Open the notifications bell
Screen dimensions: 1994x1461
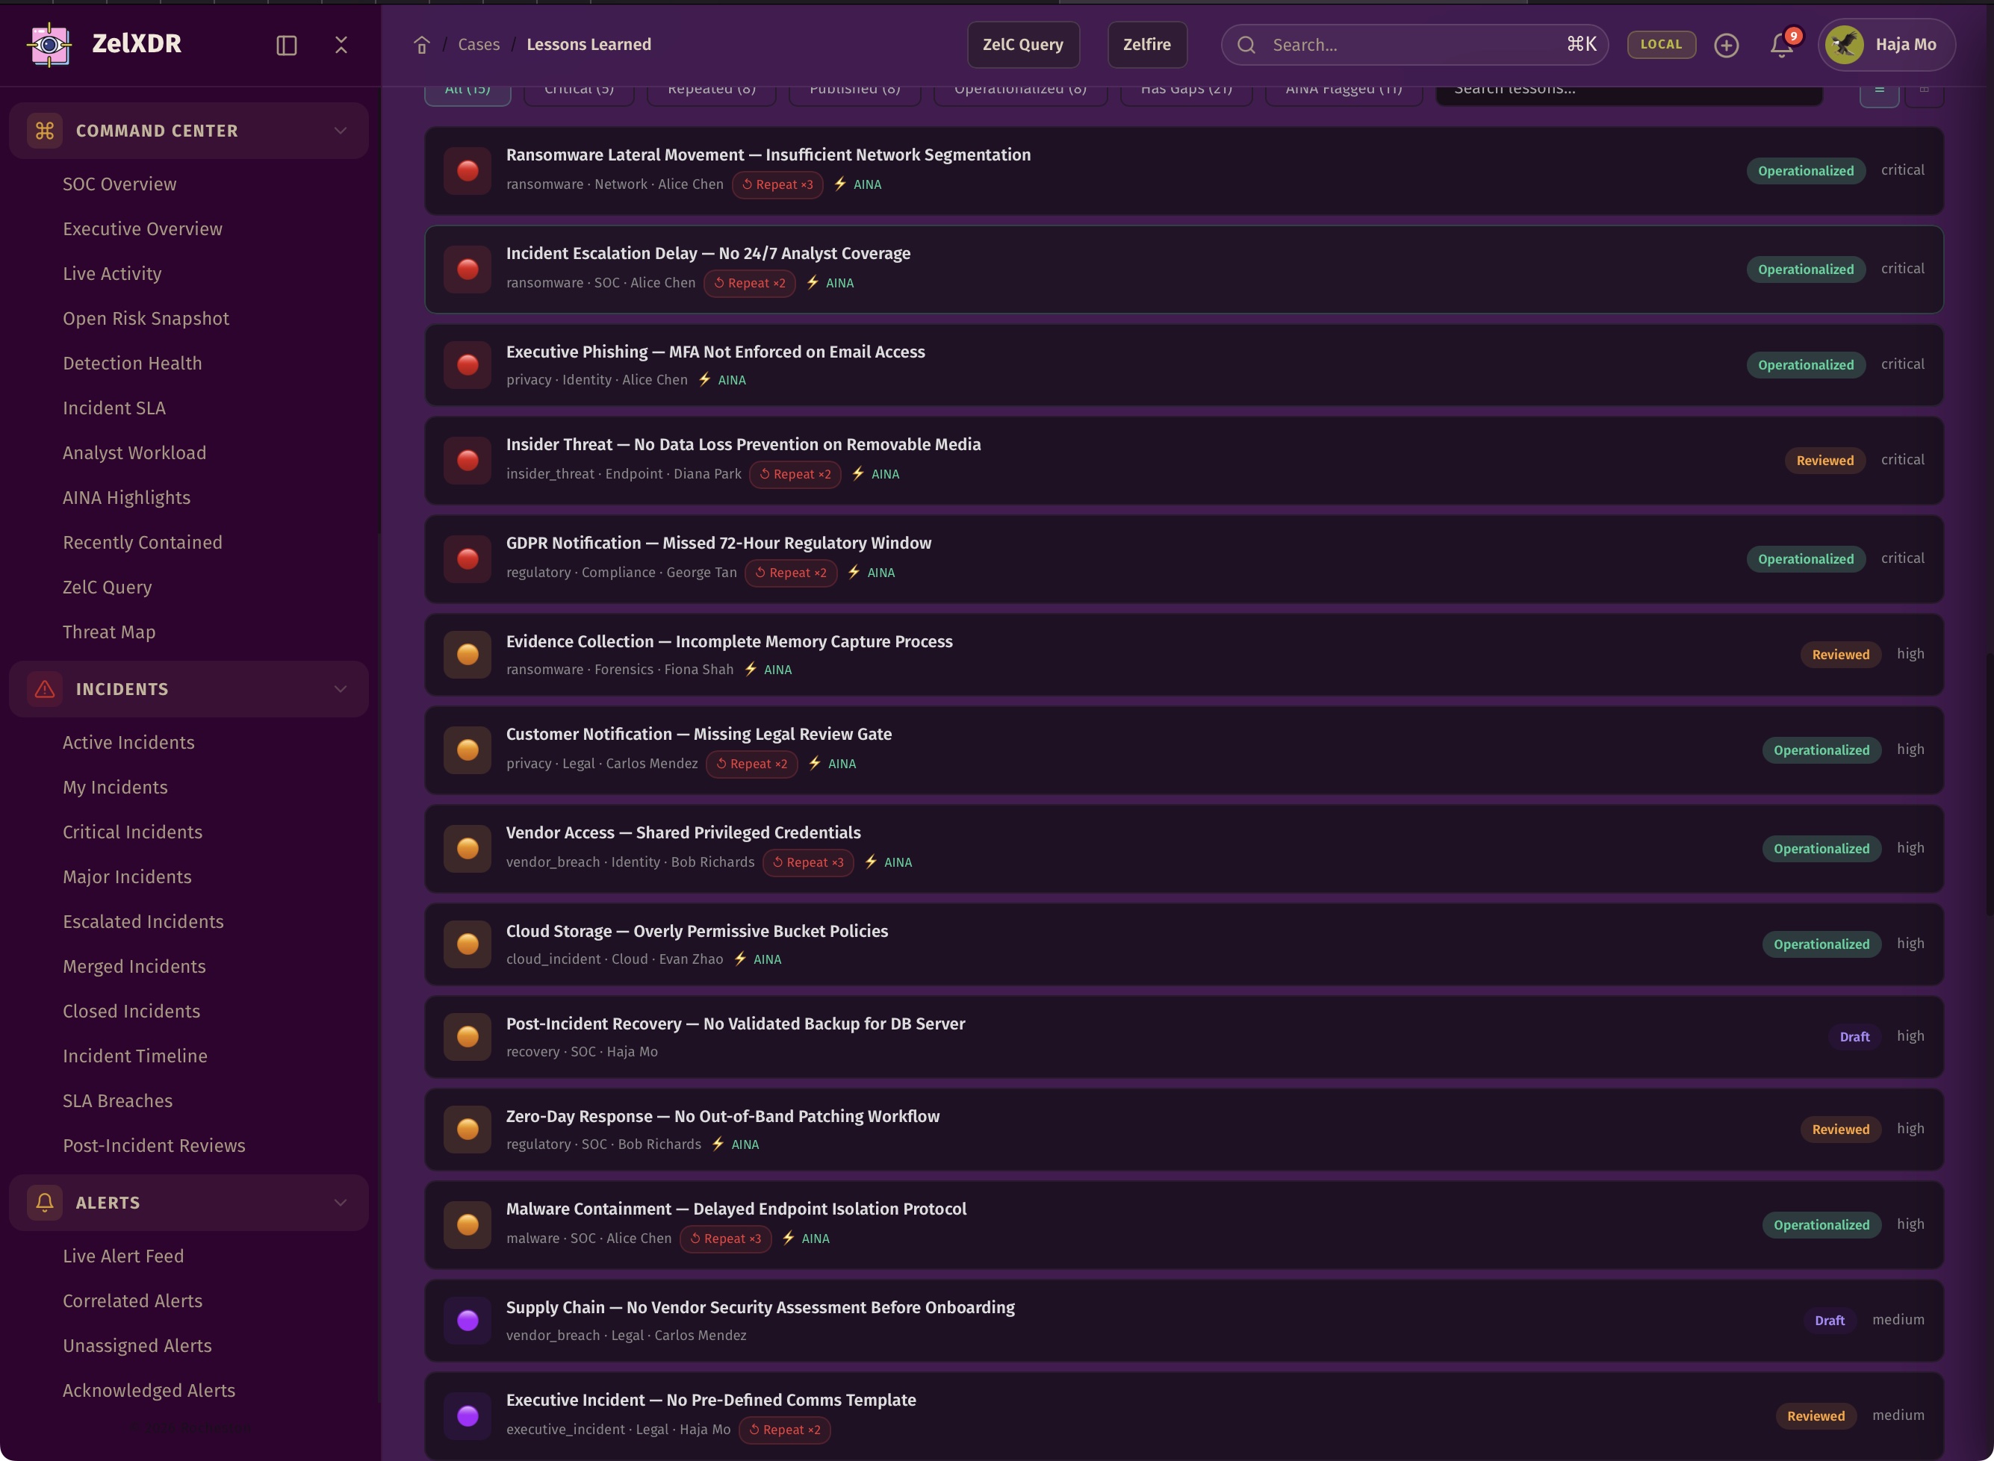[1781, 45]
